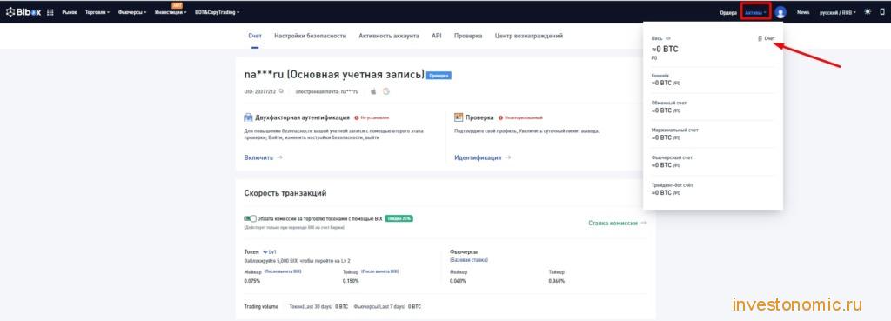Click the 'Не установлен' status label
The height and width of the screenshot is (321, 891).
374,117
